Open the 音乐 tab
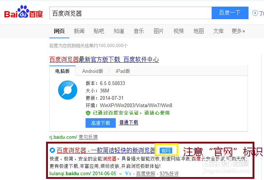This screenshot has width=264, height=180. [139, 31]
